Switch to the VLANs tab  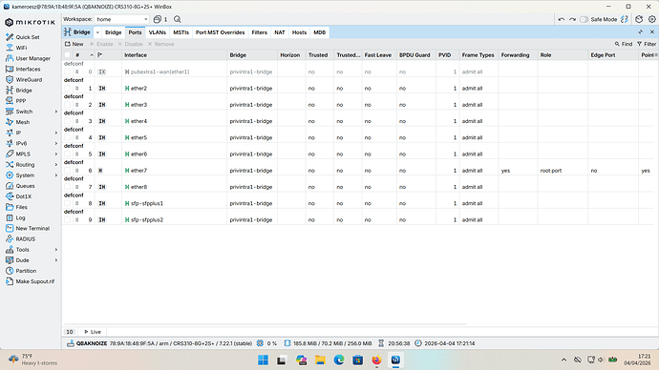tap(158, 32)
